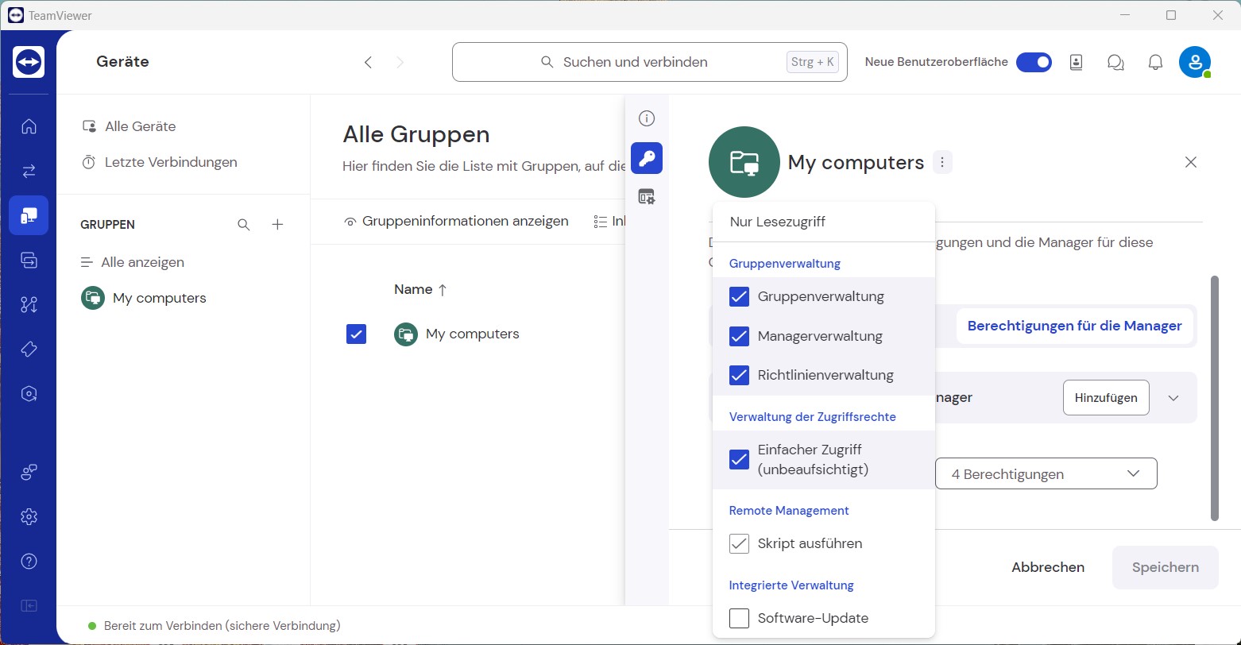Expand the chevron next to Hinzufügen

pyautogui.click(x=1173, y=398)
